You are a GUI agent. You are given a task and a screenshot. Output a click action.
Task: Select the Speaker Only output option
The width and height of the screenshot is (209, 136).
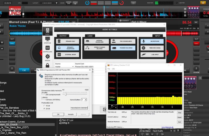(x=67, y=41)
